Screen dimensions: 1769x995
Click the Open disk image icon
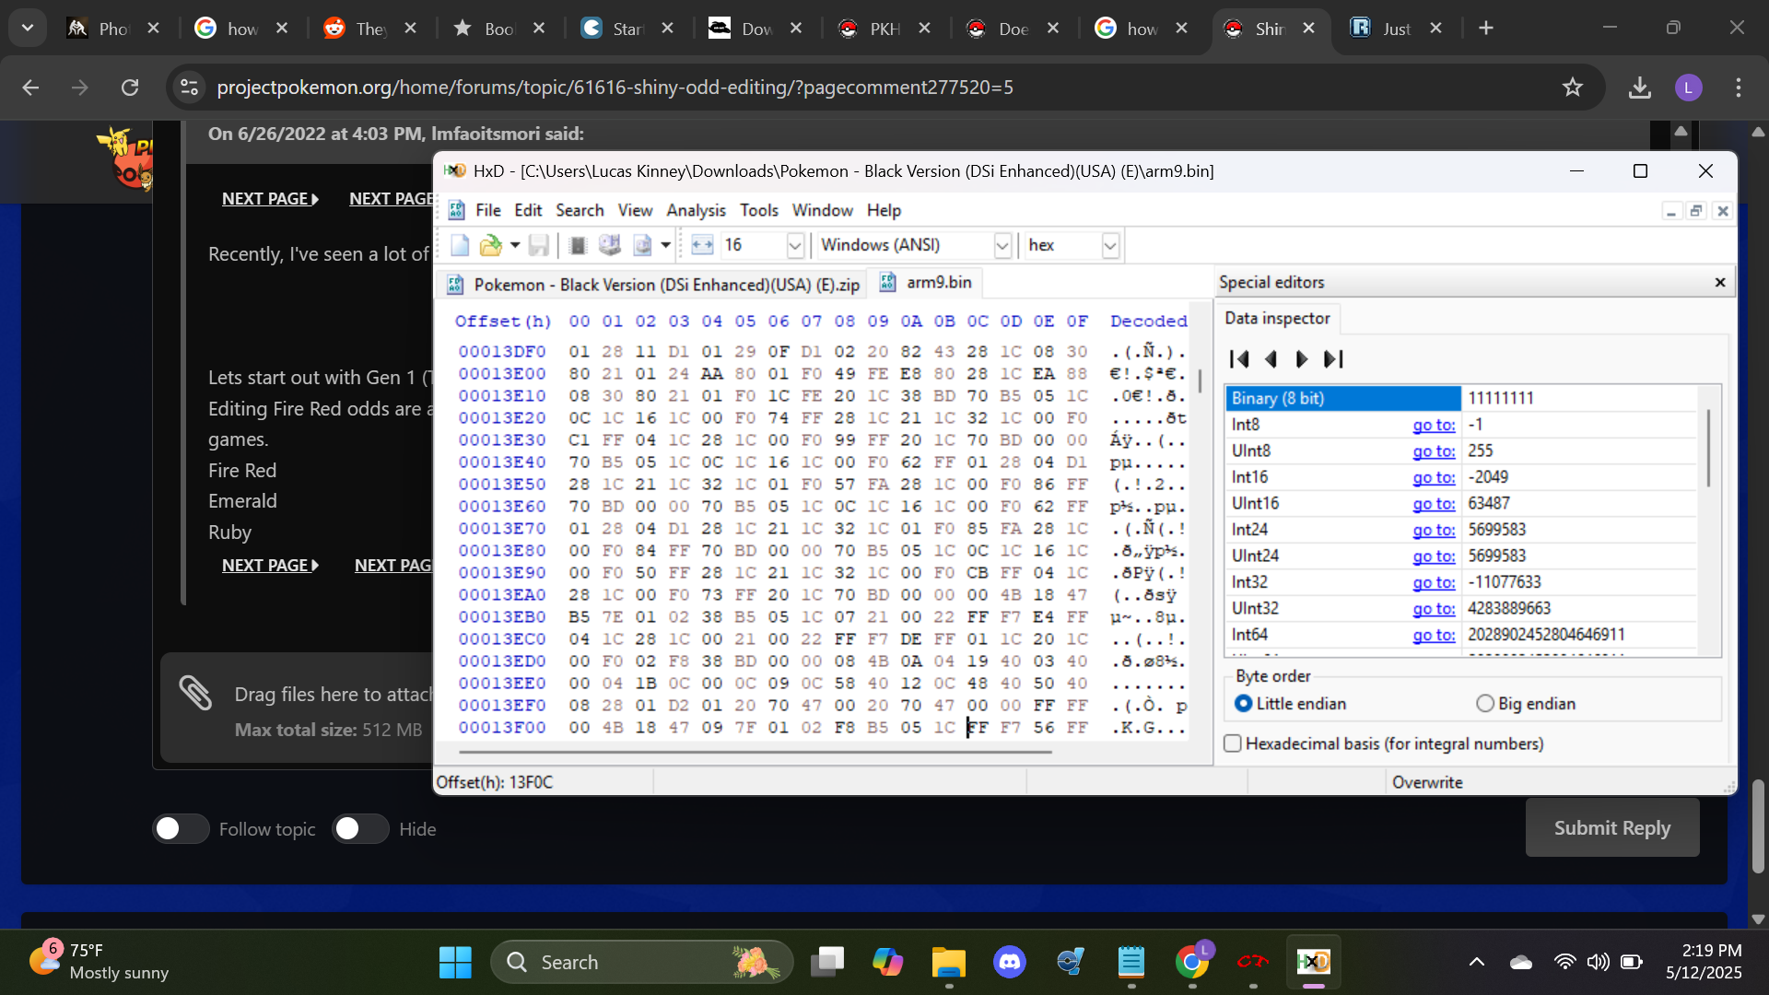pos(642,245)
